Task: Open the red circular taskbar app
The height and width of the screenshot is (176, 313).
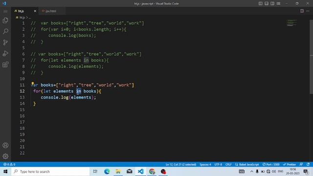Action: [163, 172]
